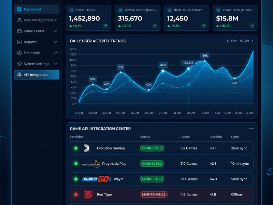
Task: Click the Evolution Gaming logo
Action: pos(86,148)
